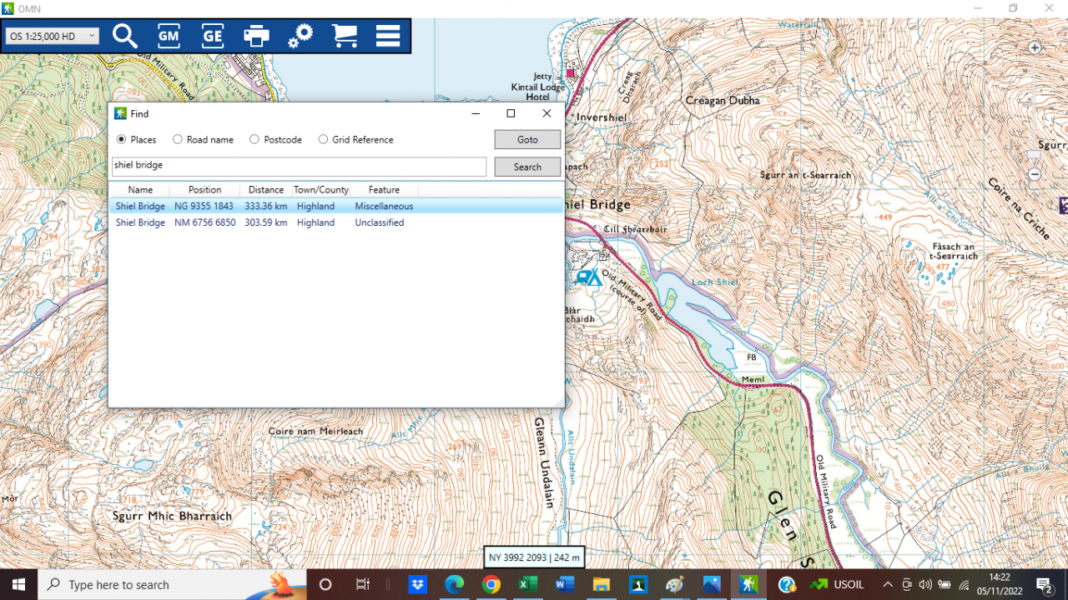Select the GM Google Maps toolbar icon
This screenshot has width=1068, height=600.
pos(168,36)
